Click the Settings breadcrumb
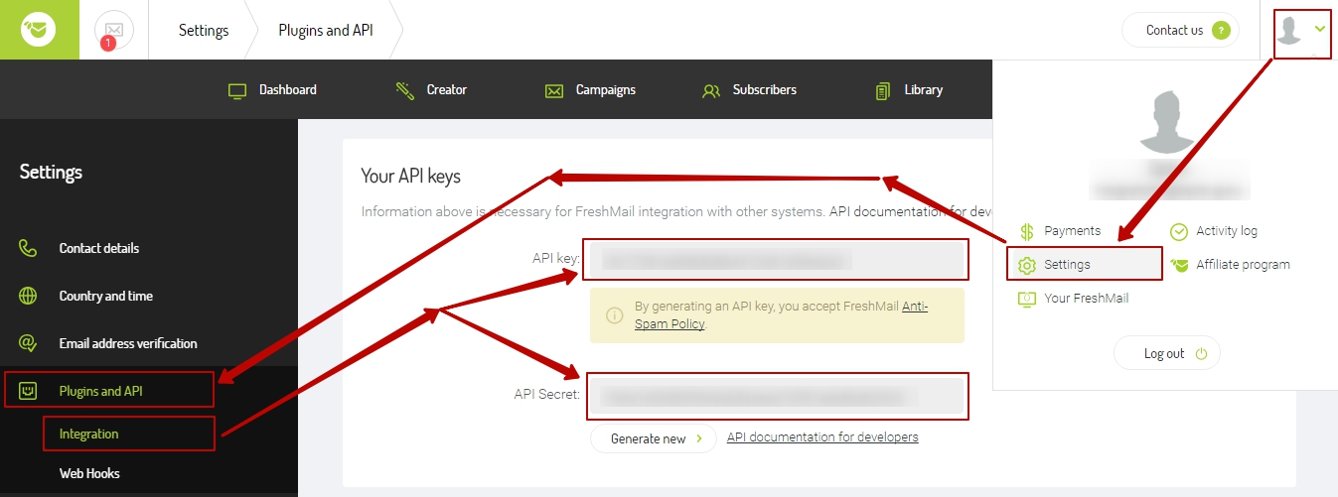The height and width of the screenshot is (497, 1338). click(x=204, y=30)
